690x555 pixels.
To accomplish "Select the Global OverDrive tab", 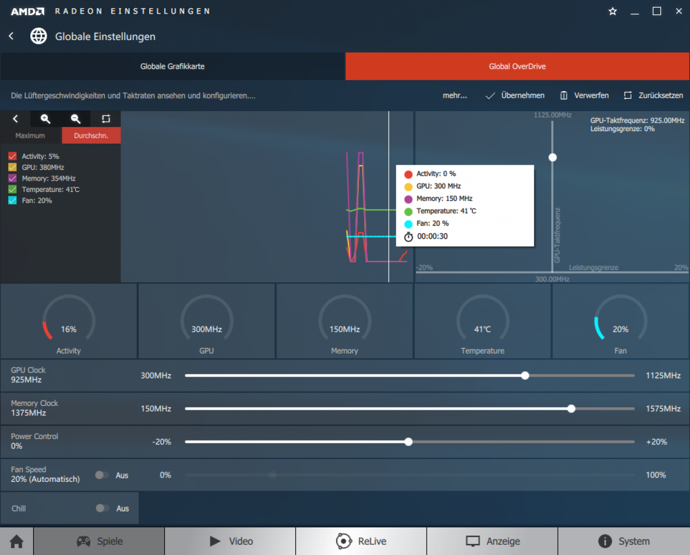I will pos(518,66).
